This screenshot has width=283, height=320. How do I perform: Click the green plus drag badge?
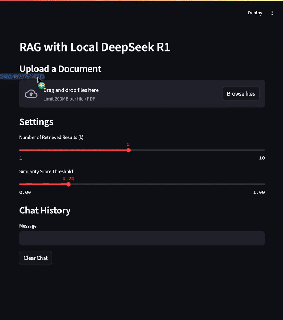tap(41, 85)
